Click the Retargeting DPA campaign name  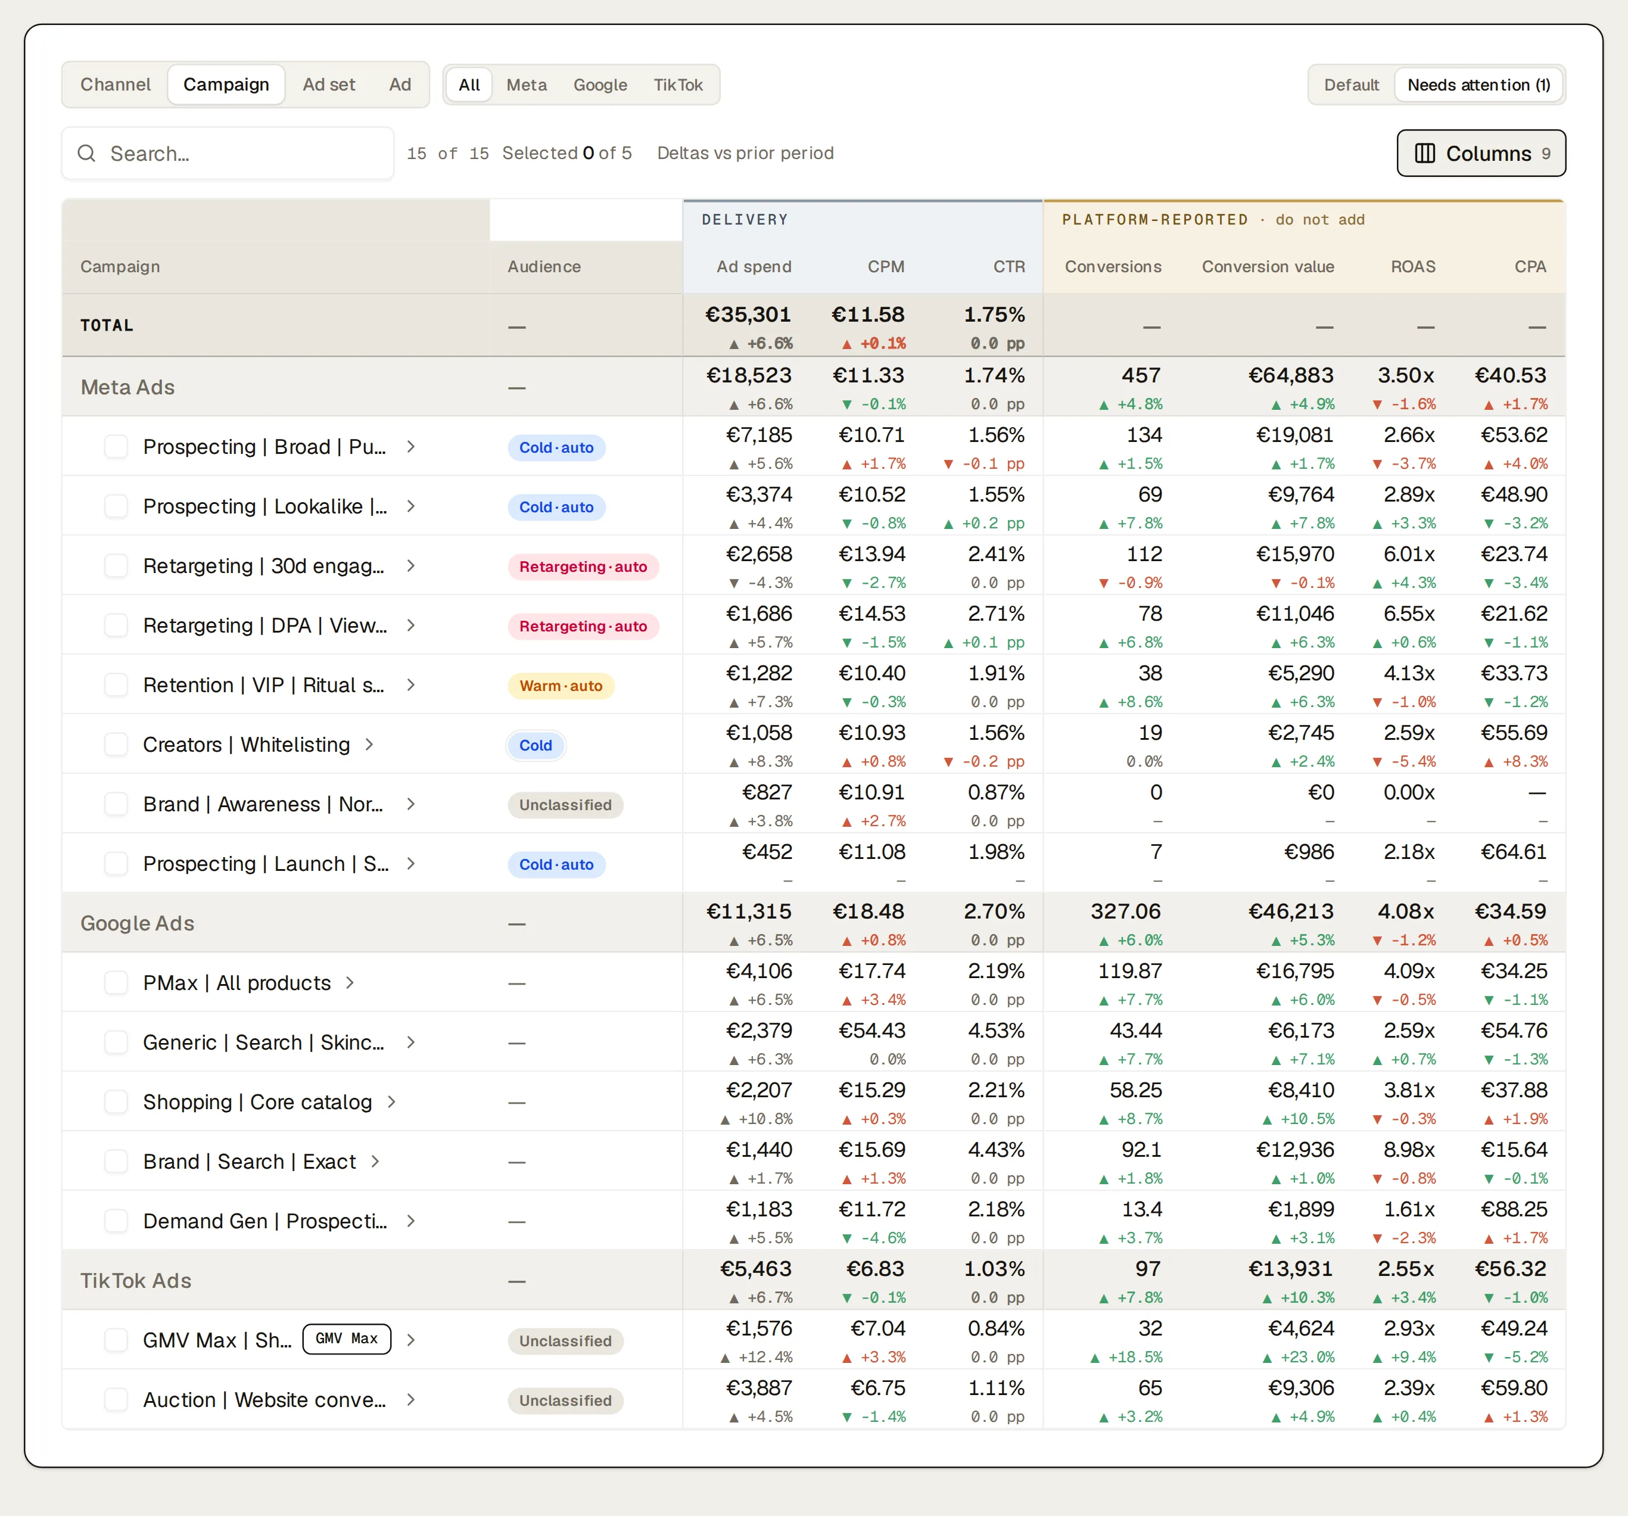coord(264,625)
